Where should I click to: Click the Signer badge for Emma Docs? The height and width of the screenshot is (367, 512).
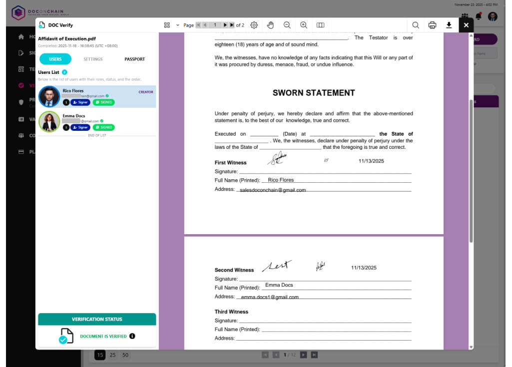click(x=80, y=127)
